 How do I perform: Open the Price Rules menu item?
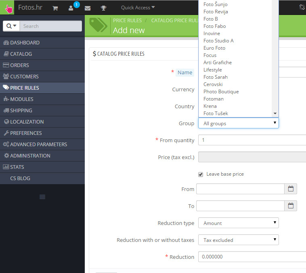[42, 88]
